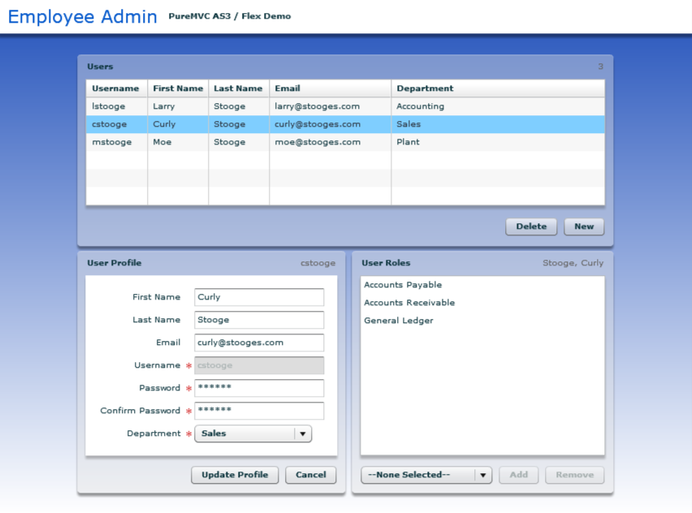Image resolution: width=692 pixels, height=513 pixels.
Task: Select the mstooge user row
Action: 345,142
